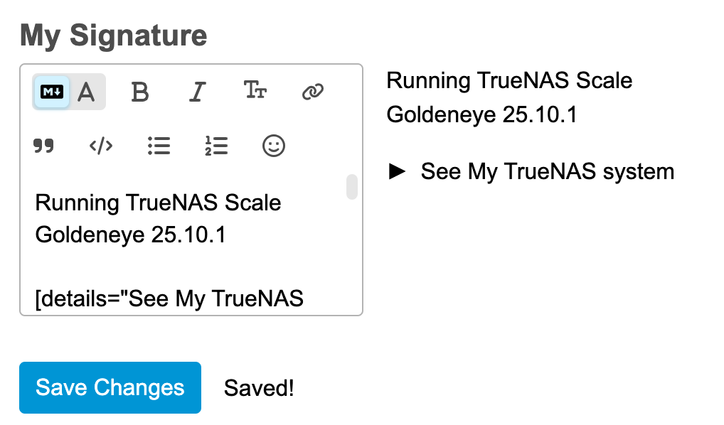Insert a bulleted list
724x425 pixels.
pyautogui.click(x=159, y=146)
